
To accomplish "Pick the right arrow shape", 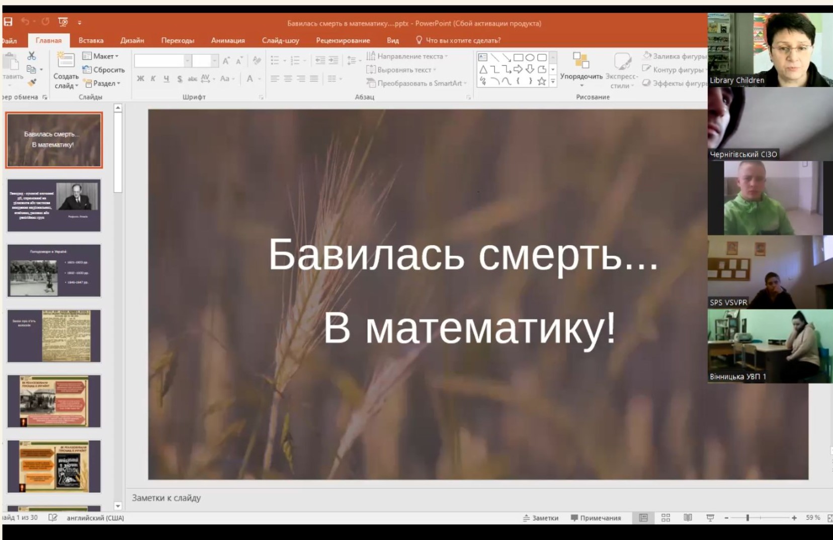I will tap(518, 69).
